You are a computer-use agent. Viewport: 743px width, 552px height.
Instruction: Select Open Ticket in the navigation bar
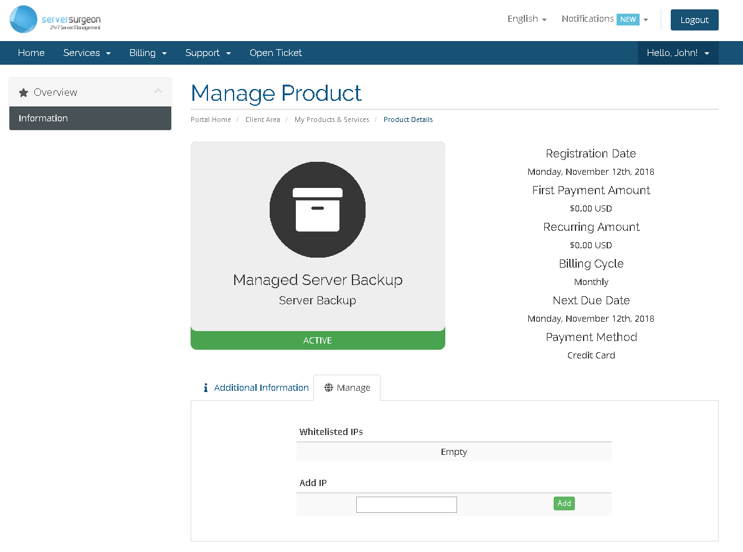pyautogui.click(x=276, y=53)
